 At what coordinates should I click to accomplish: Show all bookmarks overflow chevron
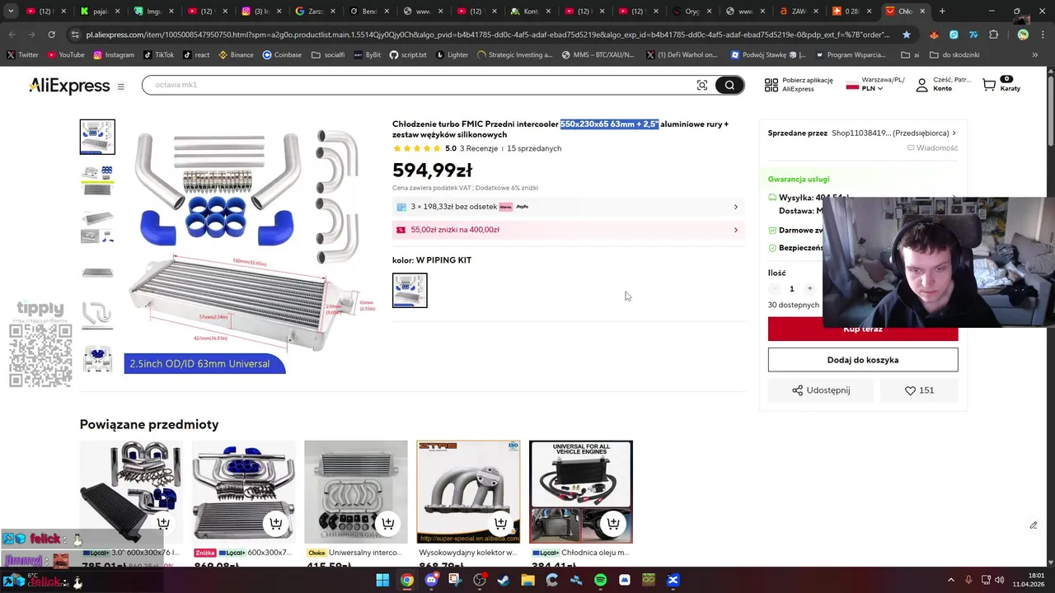pyautogui.click(x=1035, y=55)
